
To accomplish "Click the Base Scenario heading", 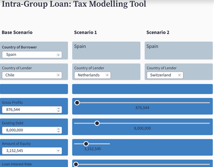I will [x=17, y=32].
